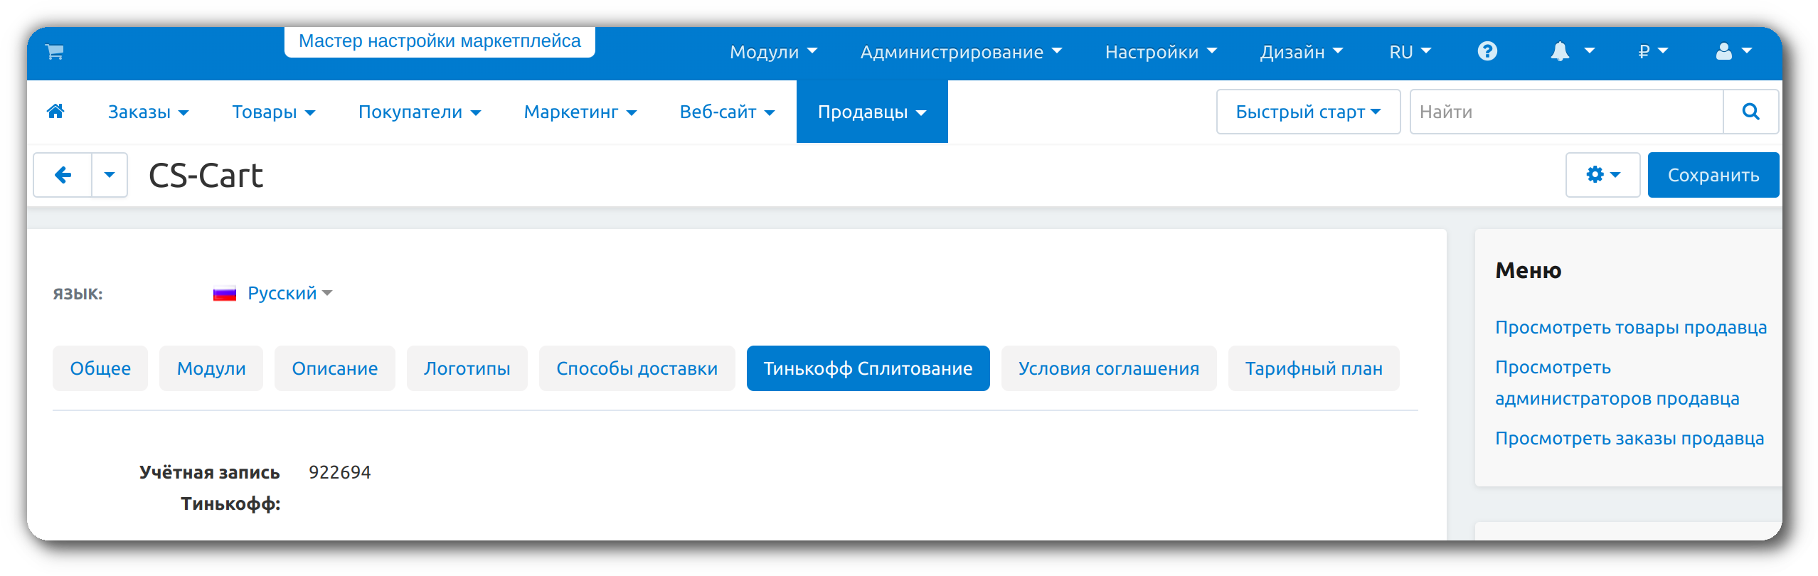This screenshot has width=1818, height=576.
Task: Open the user profile icon menu
Action: click(1733, 52)
